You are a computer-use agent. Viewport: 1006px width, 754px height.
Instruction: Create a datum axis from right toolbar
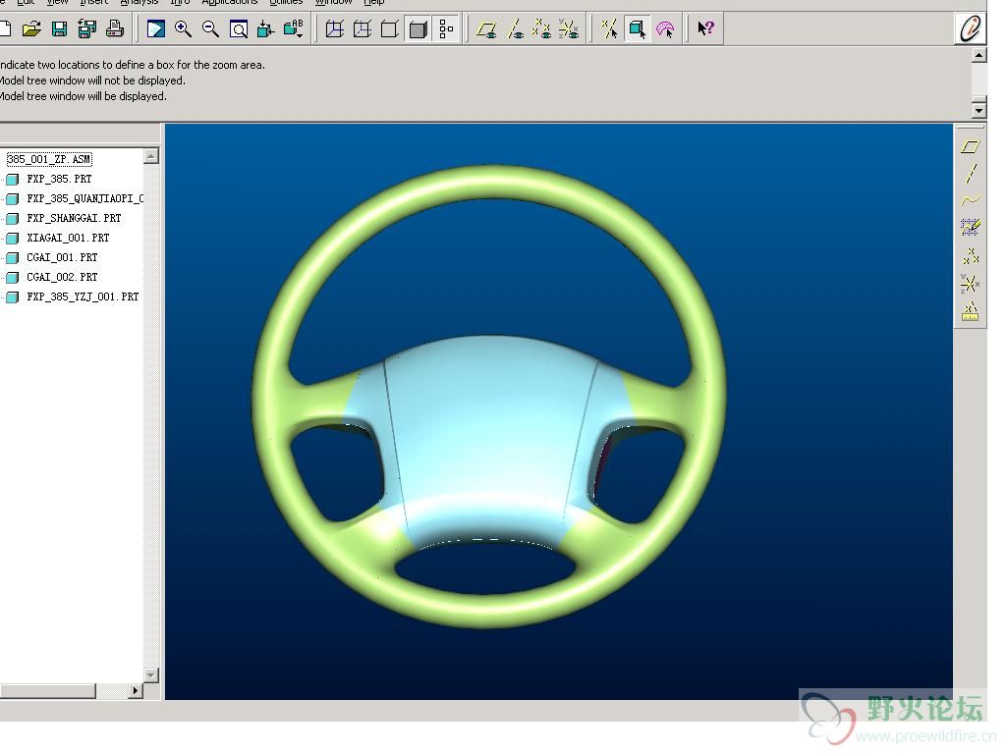click(971, 173)
